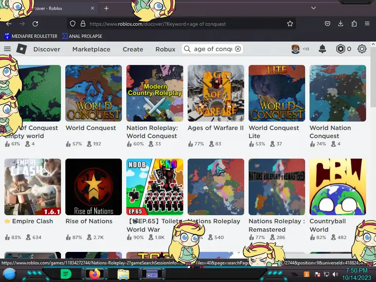Viewport: 376px width, 282px height.
Task: Open Rise of Nations game thumbnail
Action: point(94,187)
